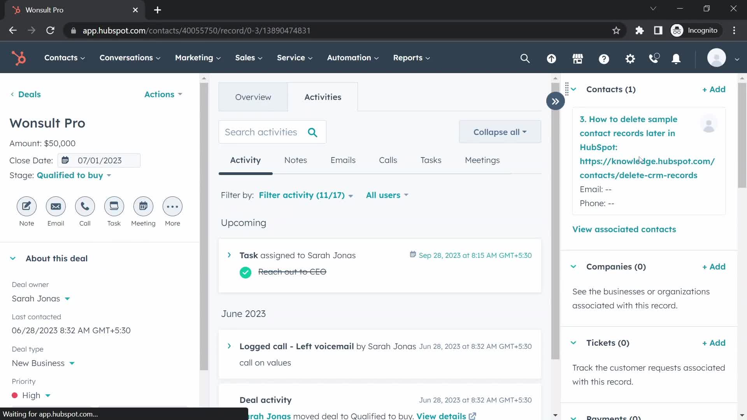Show the Notes activity tab
Image resolution: width=747 pixels, height=420 pixels.
295,160
